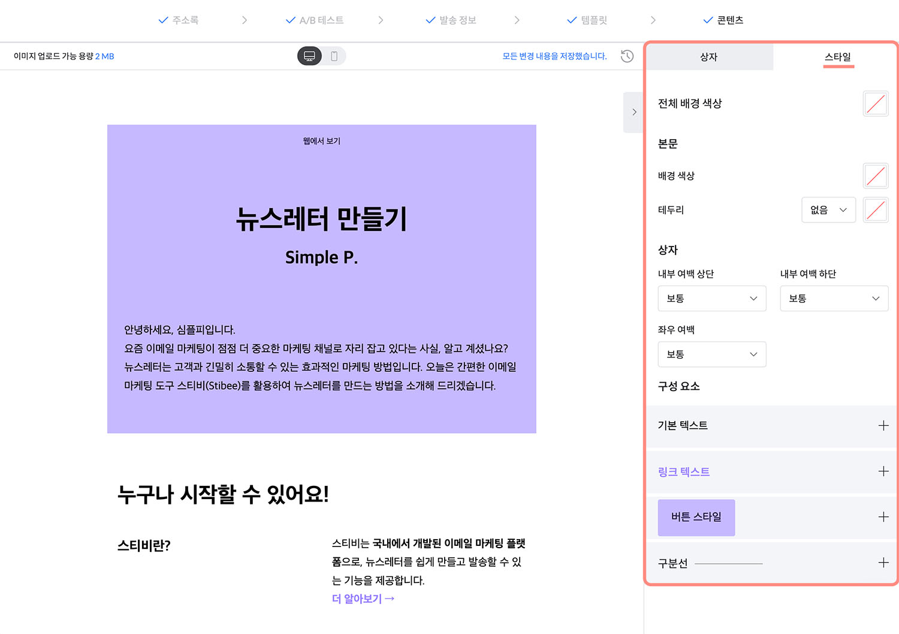Select 누구나 시작할 수 있어요! heading
The width and height of the screenshot is (899, 634).
(x=223, y=494)
